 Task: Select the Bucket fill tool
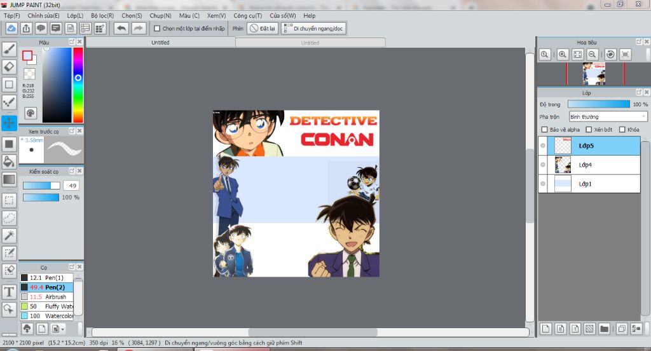click(9, 162)
